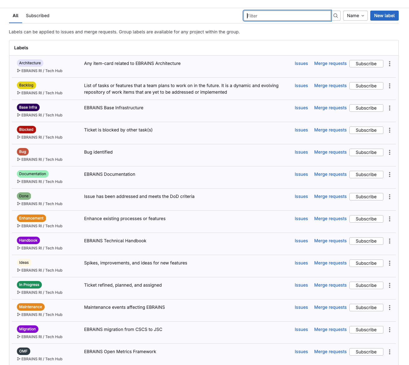
Task: Select the All tab
Action: tap(16, 16)
